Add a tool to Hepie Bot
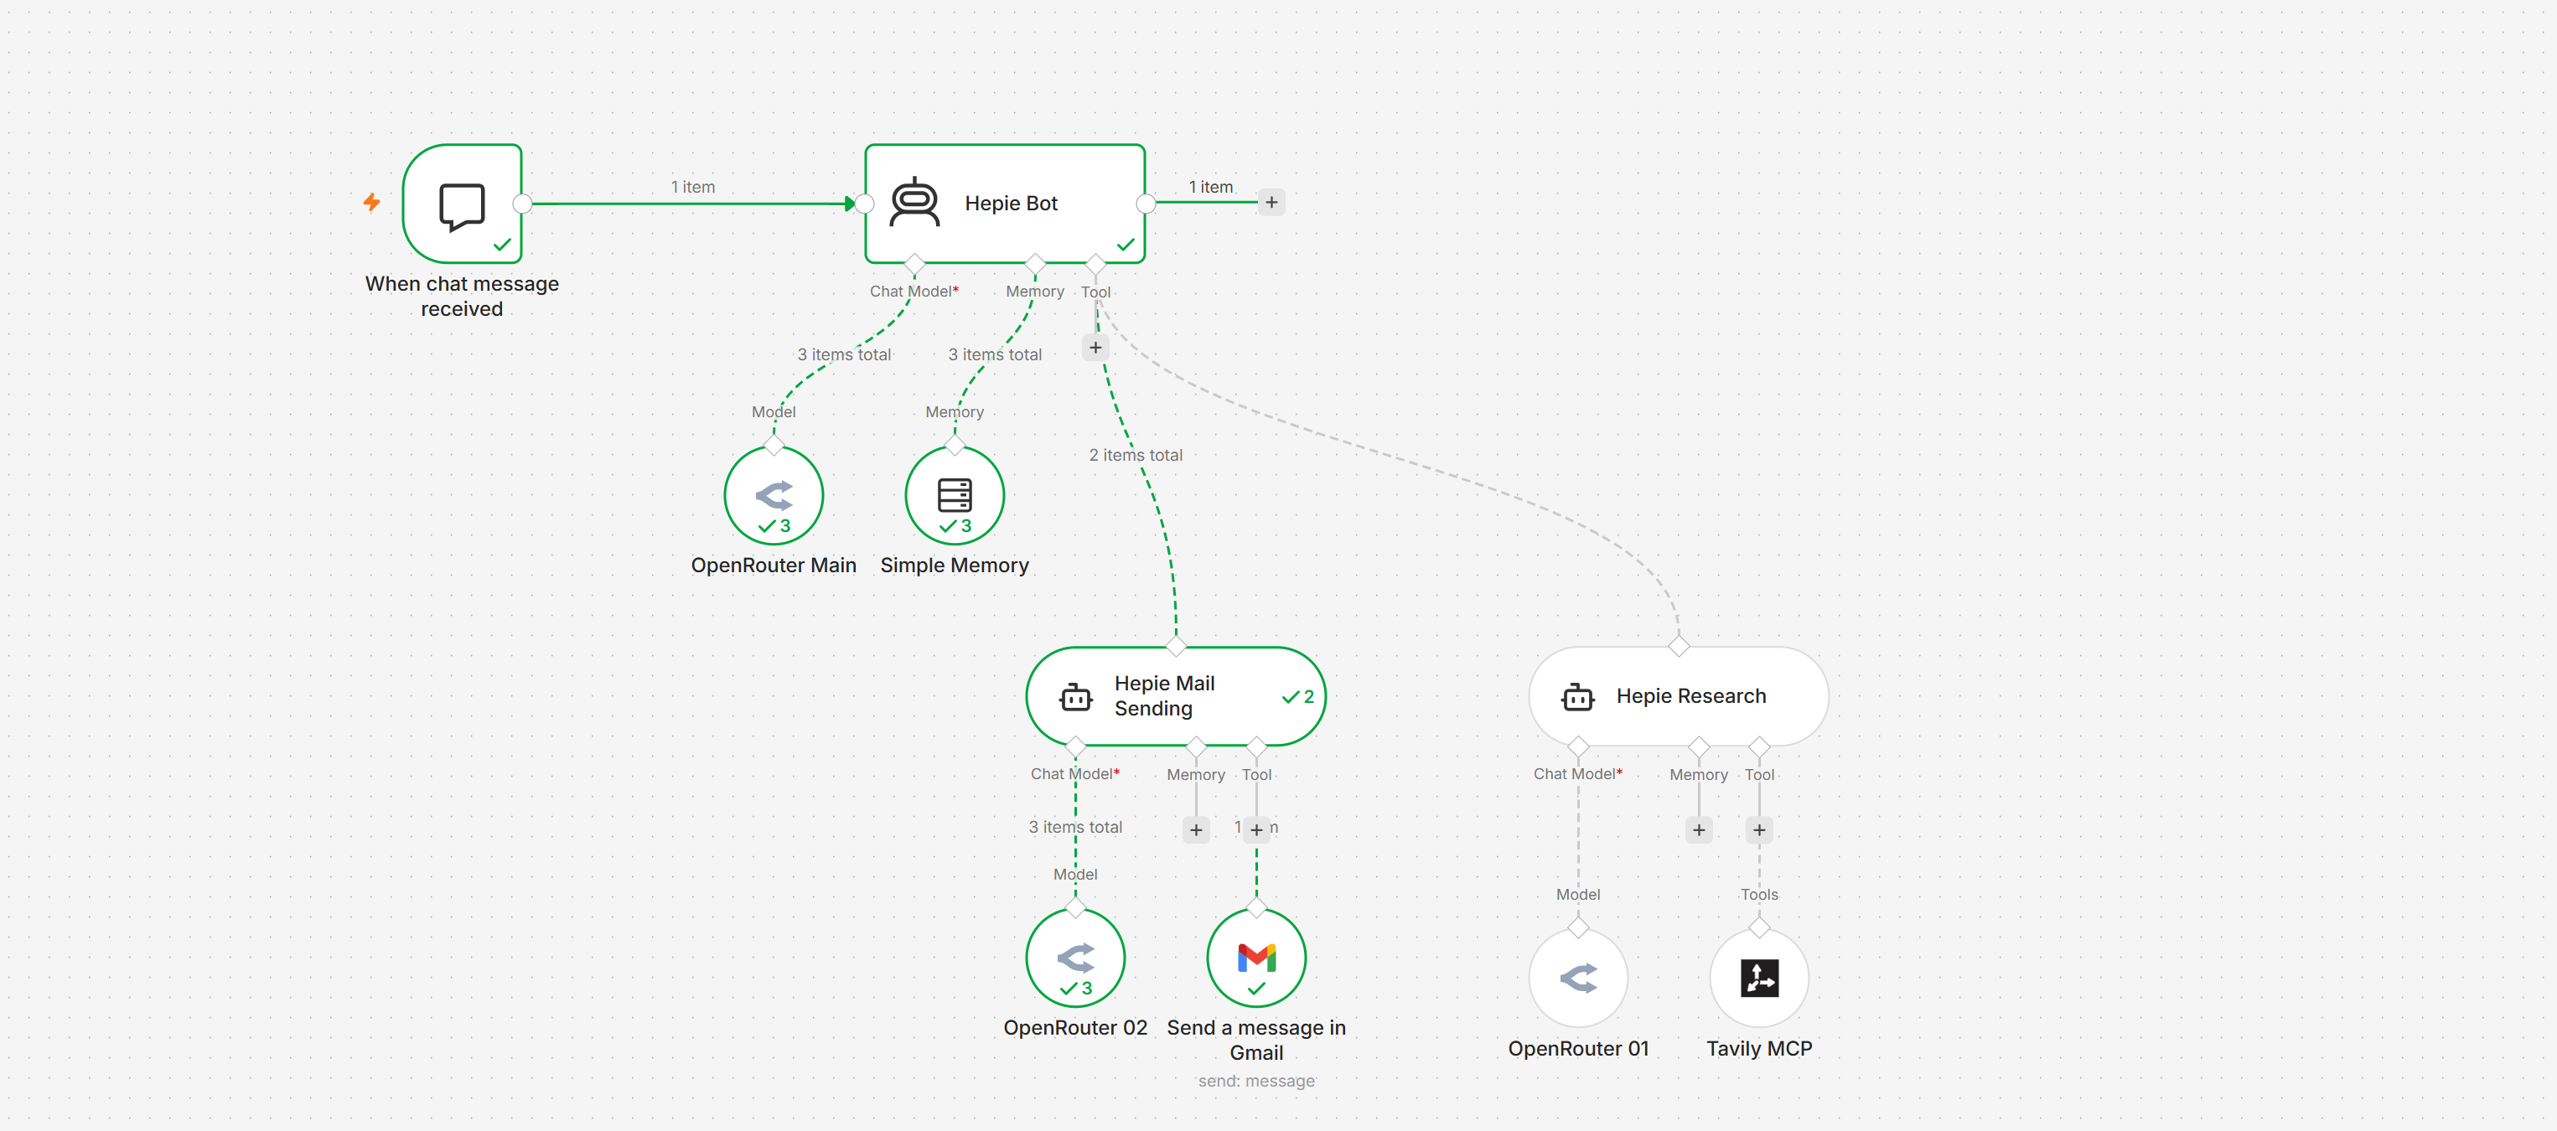The height and width of the screenshot is (1131, 2557). 1095,349
